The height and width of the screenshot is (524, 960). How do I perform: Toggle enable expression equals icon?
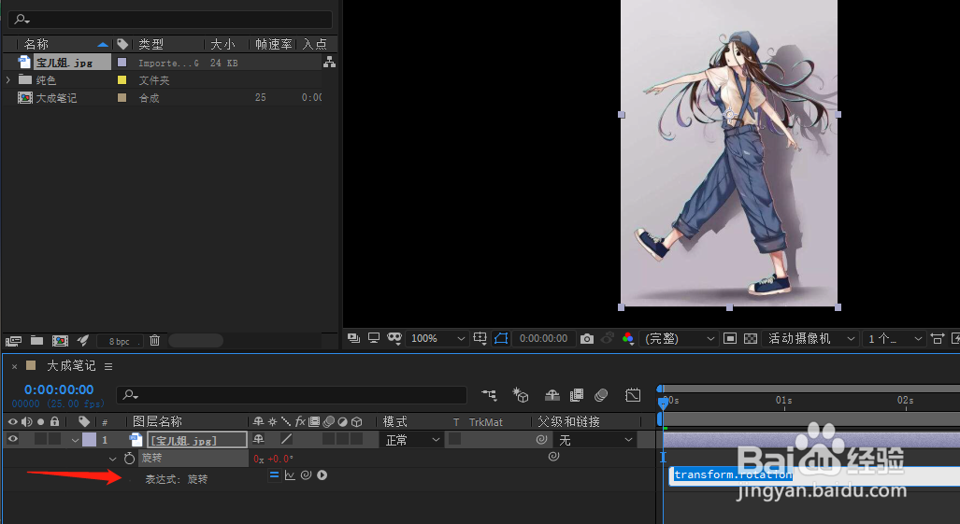pos(274,475)
